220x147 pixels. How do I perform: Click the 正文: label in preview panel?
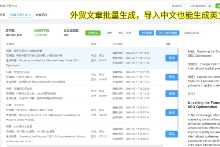tap(191, 94)
